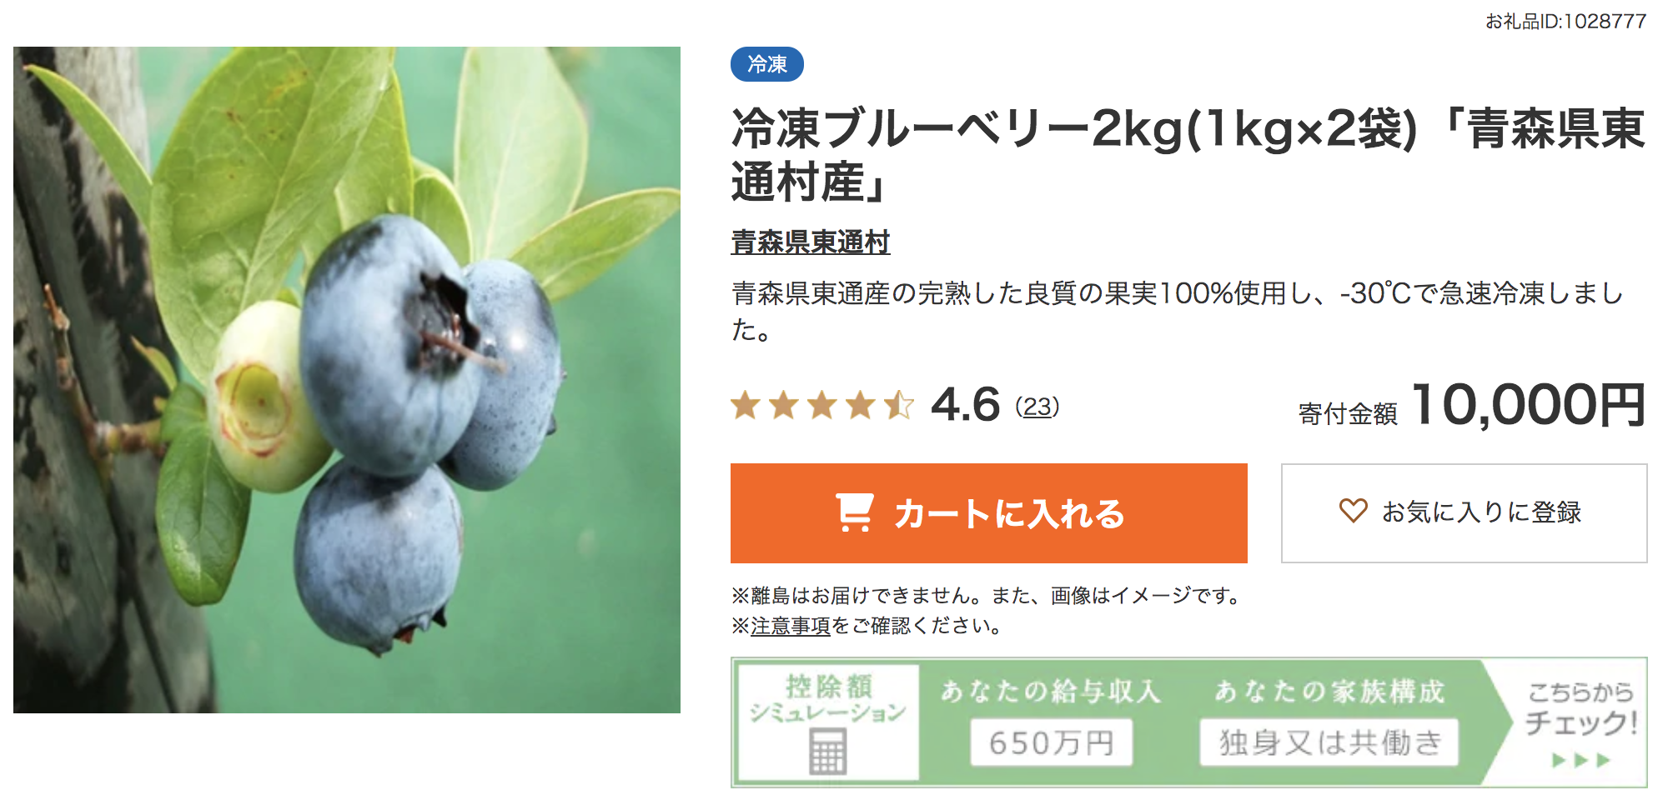Add item with カートに入れる button

(x=988, y=513)
